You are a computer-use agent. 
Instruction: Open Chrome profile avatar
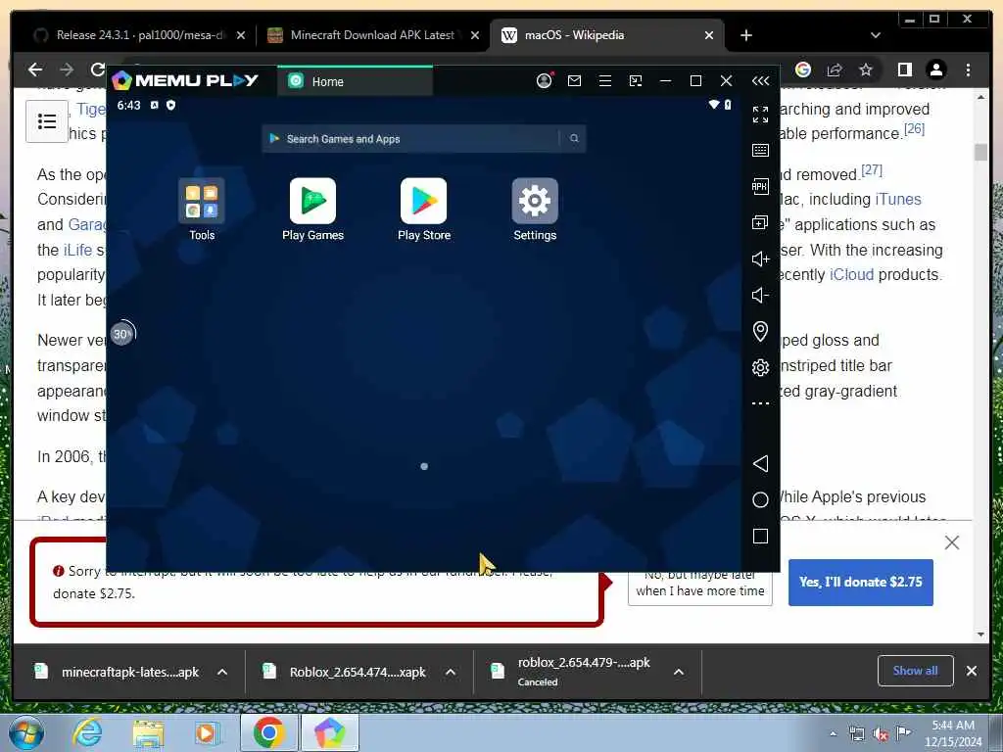[935, 70]
